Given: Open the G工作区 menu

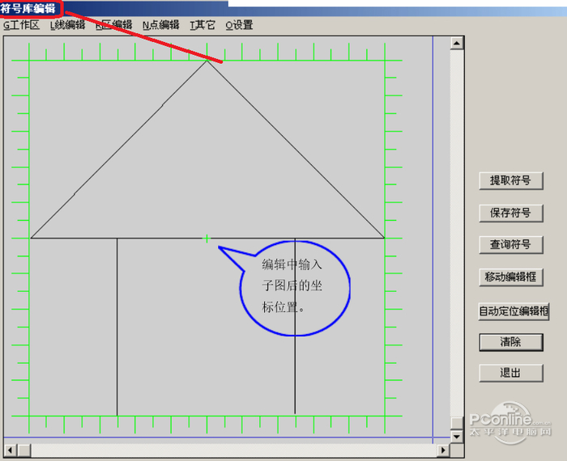Looking at the screenshot, I should (21, 25).
